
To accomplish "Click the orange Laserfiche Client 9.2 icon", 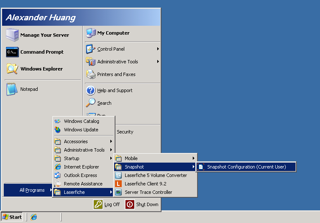I will [x=118, y=184].
